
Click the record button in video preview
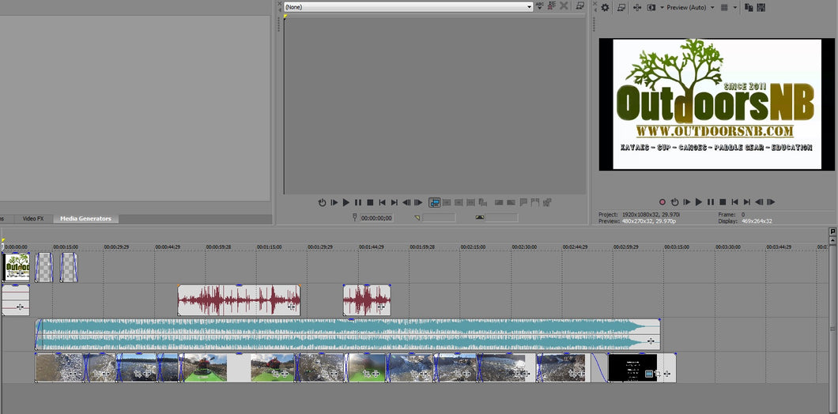click(x=662, y=202)
